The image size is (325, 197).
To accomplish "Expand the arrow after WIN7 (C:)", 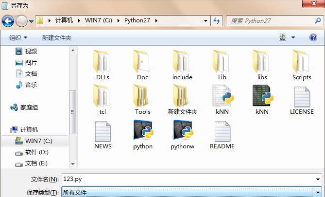I will point(119,20).
